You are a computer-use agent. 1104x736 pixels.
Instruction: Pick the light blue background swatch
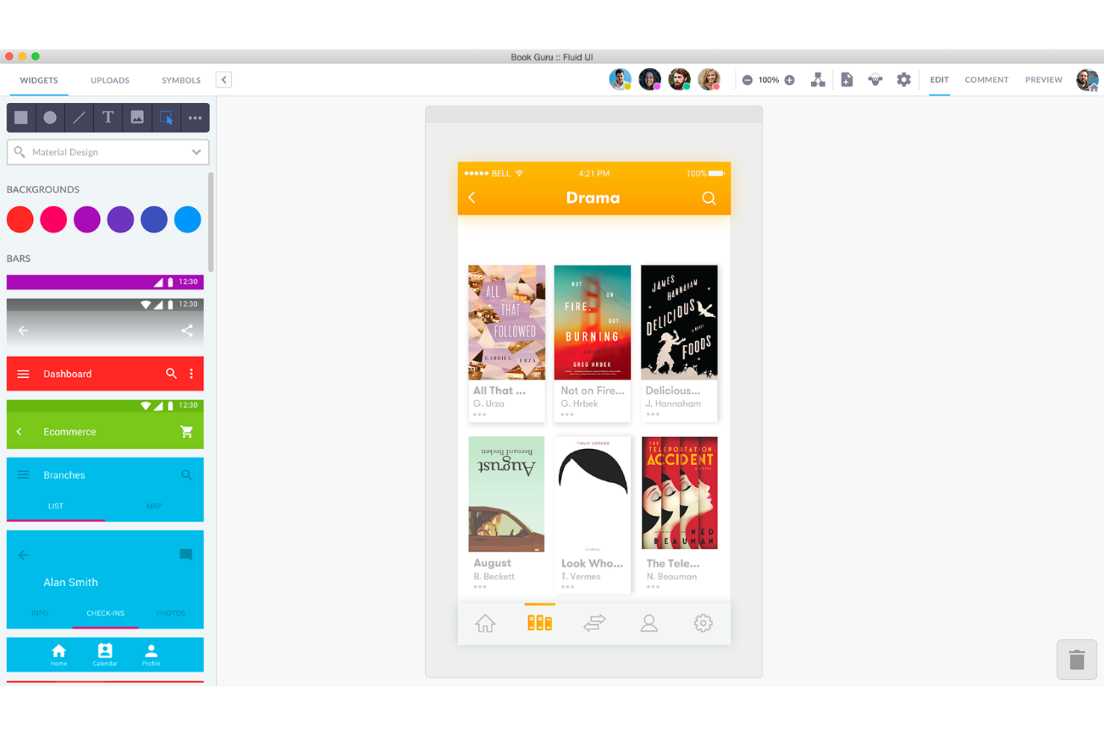(187, 219)
